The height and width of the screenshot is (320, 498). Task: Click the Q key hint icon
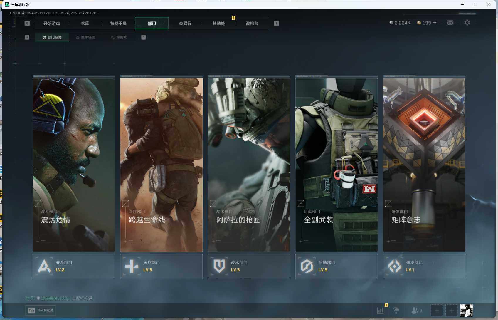(x=27, y=23)
